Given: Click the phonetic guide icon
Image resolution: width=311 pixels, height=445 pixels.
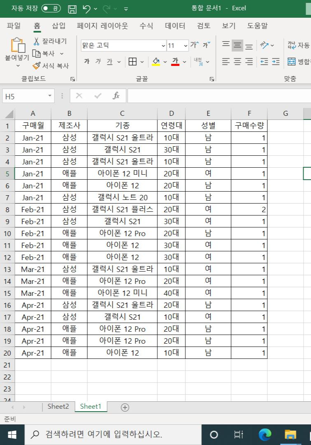Looking at the screenshot, I should click(x=198, y=61).
